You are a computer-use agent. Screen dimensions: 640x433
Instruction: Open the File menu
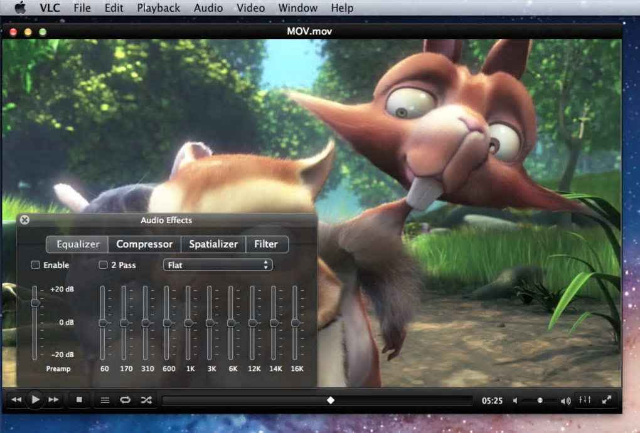(x=82, y=8)
